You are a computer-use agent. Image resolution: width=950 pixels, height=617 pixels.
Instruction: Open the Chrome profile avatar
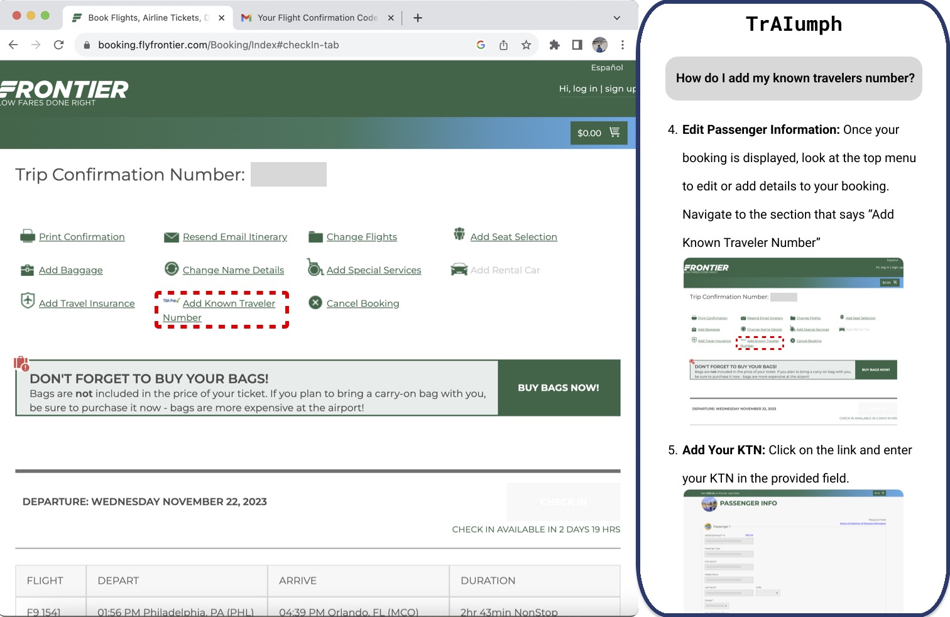pyautogui.click(x=600, y=45)
